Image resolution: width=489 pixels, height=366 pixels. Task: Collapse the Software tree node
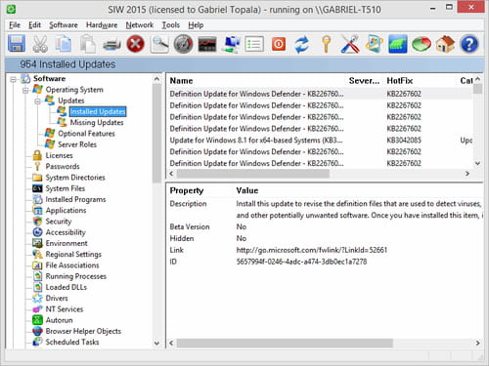13,79
